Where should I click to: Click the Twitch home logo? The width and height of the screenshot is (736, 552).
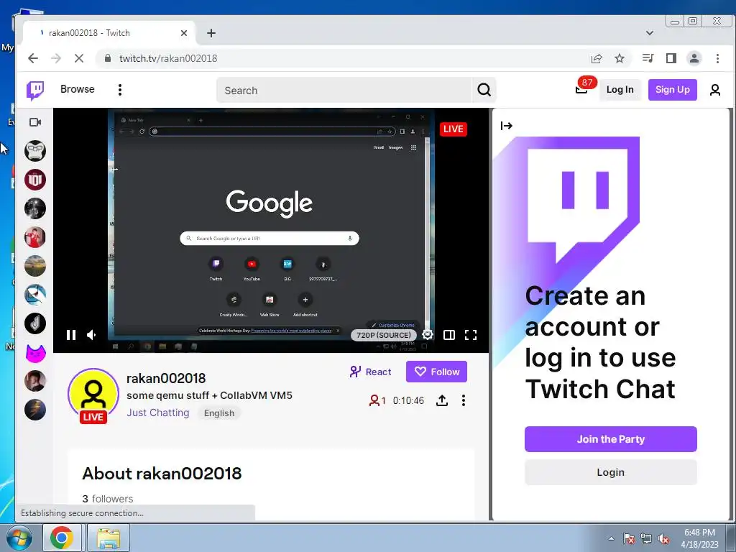click(35, 90)
